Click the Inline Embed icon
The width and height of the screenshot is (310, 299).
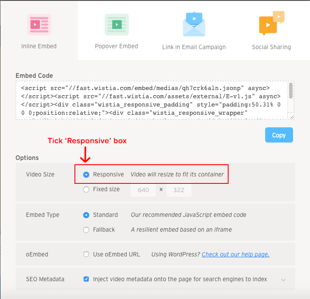click(x=39, y=24)
